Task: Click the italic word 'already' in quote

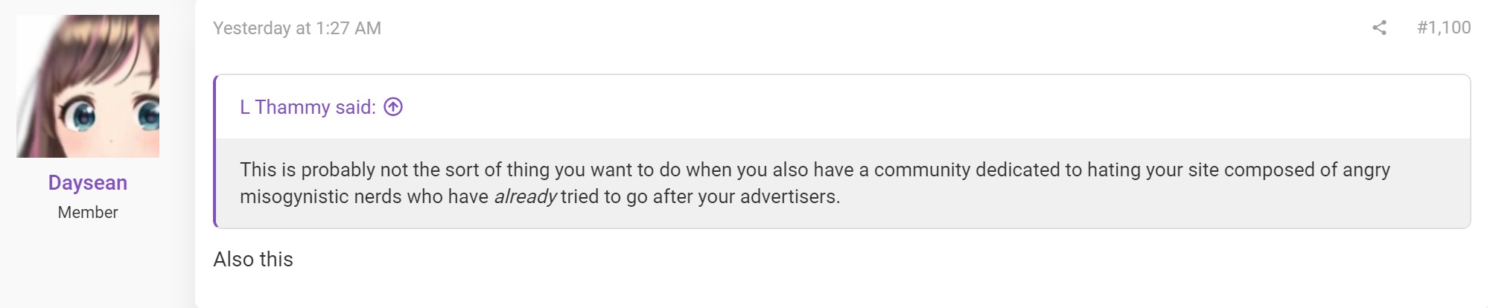Action: [x=525, y=196]
